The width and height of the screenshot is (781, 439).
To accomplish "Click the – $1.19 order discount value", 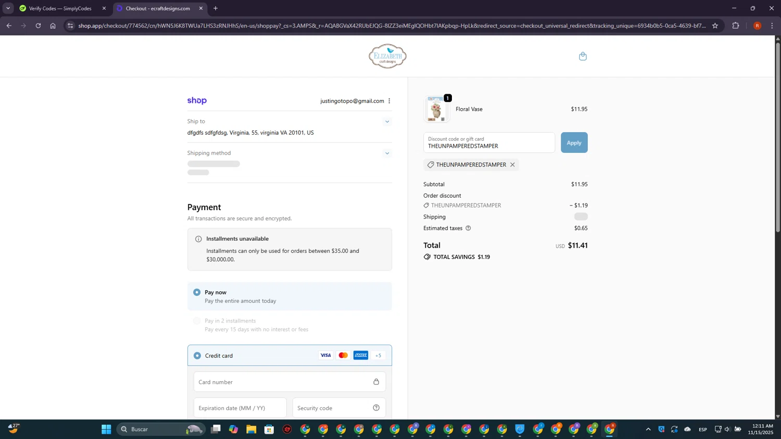I will (x=578, y=205).
